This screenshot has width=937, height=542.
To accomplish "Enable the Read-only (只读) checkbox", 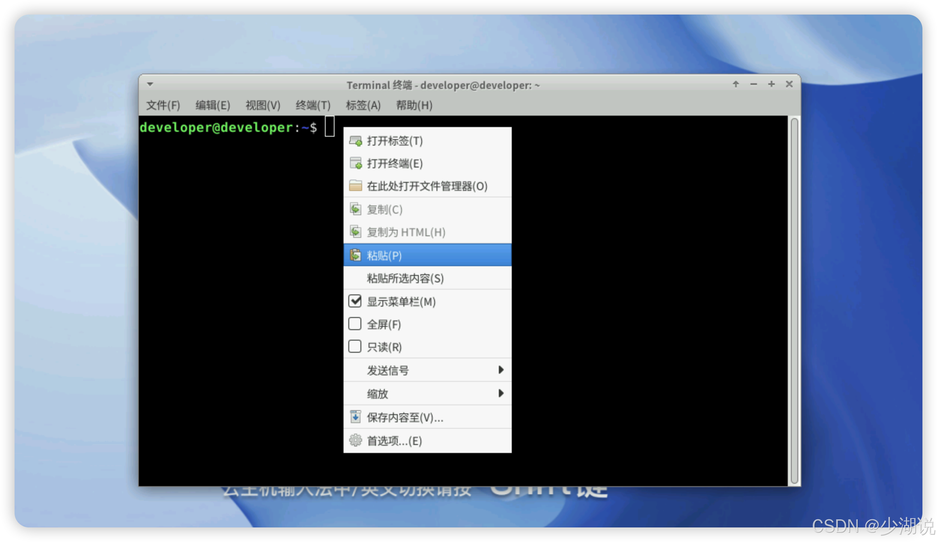I will (x=355, y=347).
